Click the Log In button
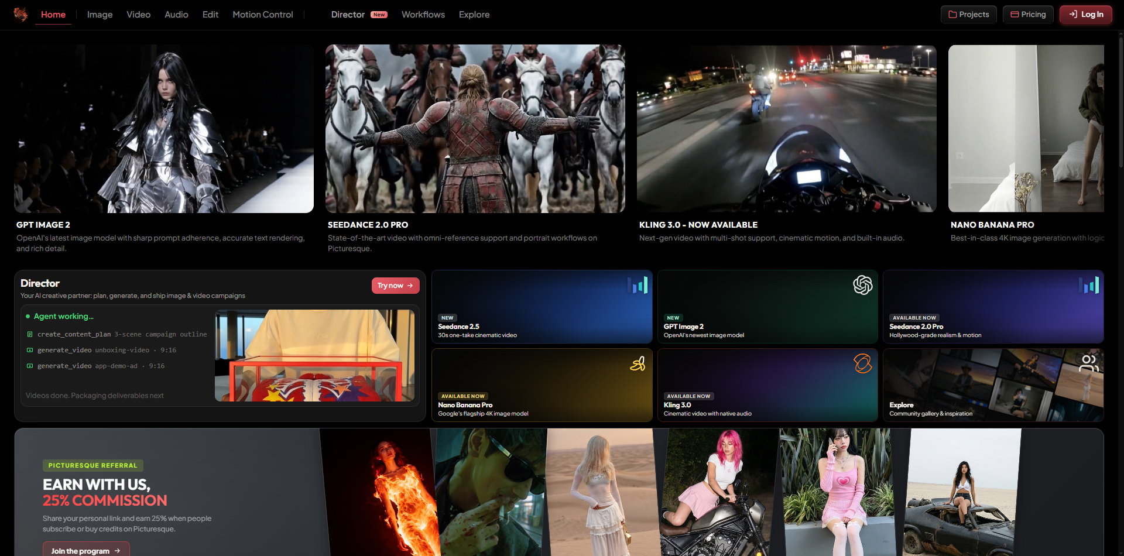The height and width of the screenshot is (556, 1124). tap(1086, 15)
